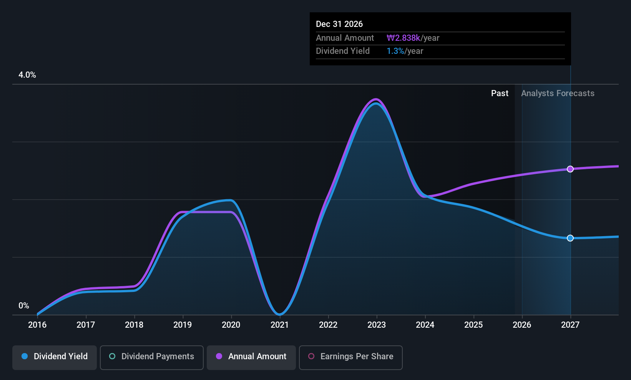Select the blue data point at 2027
Image resolution: width=631 pixels, height=380 pixels.
(x=570, y=238)
